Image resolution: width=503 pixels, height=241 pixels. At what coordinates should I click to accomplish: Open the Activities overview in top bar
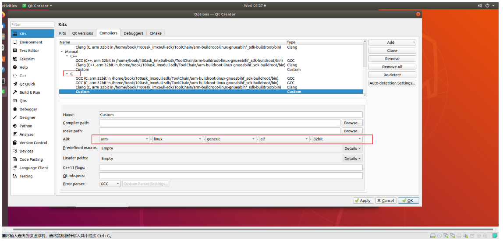click(x=9, y=6)
